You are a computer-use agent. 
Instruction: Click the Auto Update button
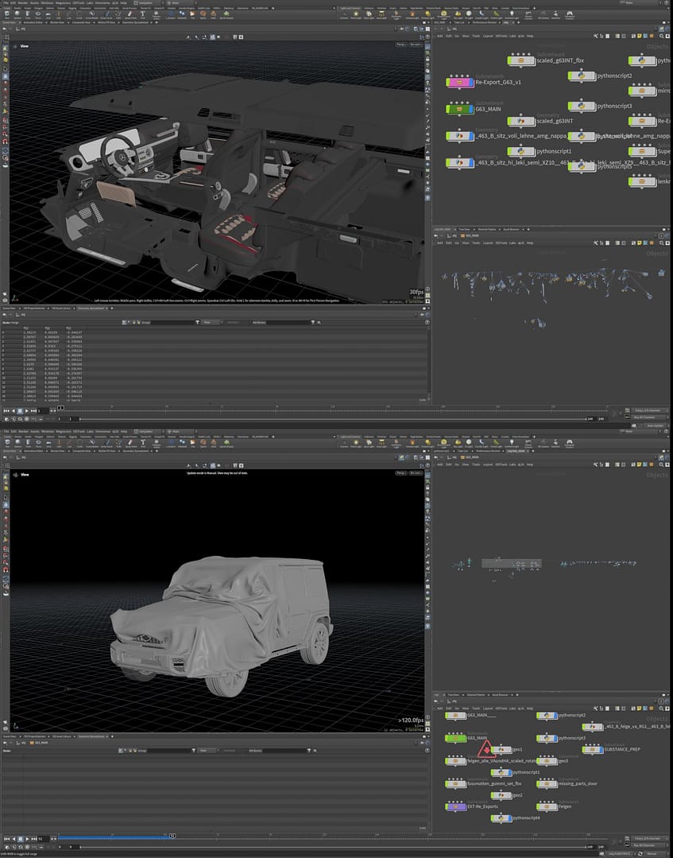pyautogui.click(x=655, y=425)
